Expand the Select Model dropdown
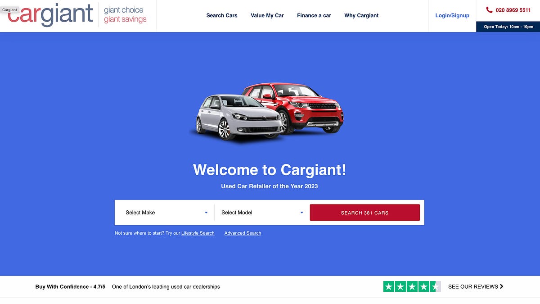Viewport: 540px width, 304px height. pos(262,213)
